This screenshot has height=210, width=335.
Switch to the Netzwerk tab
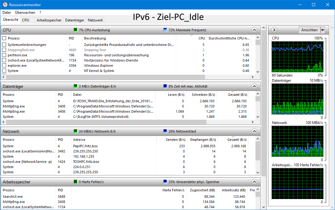click(x=95, y=20)
